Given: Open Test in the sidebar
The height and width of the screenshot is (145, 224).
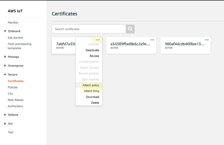Looking at the screenshot, I should pos(10,132).
